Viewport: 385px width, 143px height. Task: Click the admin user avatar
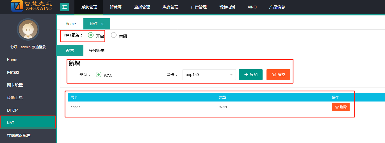28,29
